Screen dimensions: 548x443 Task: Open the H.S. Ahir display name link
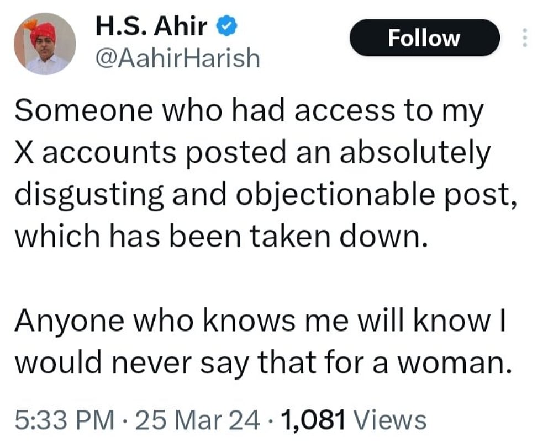coord(154,26)
